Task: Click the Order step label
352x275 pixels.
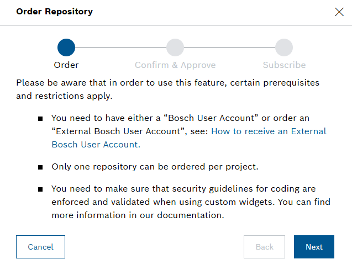Action: tap(66, 65)
